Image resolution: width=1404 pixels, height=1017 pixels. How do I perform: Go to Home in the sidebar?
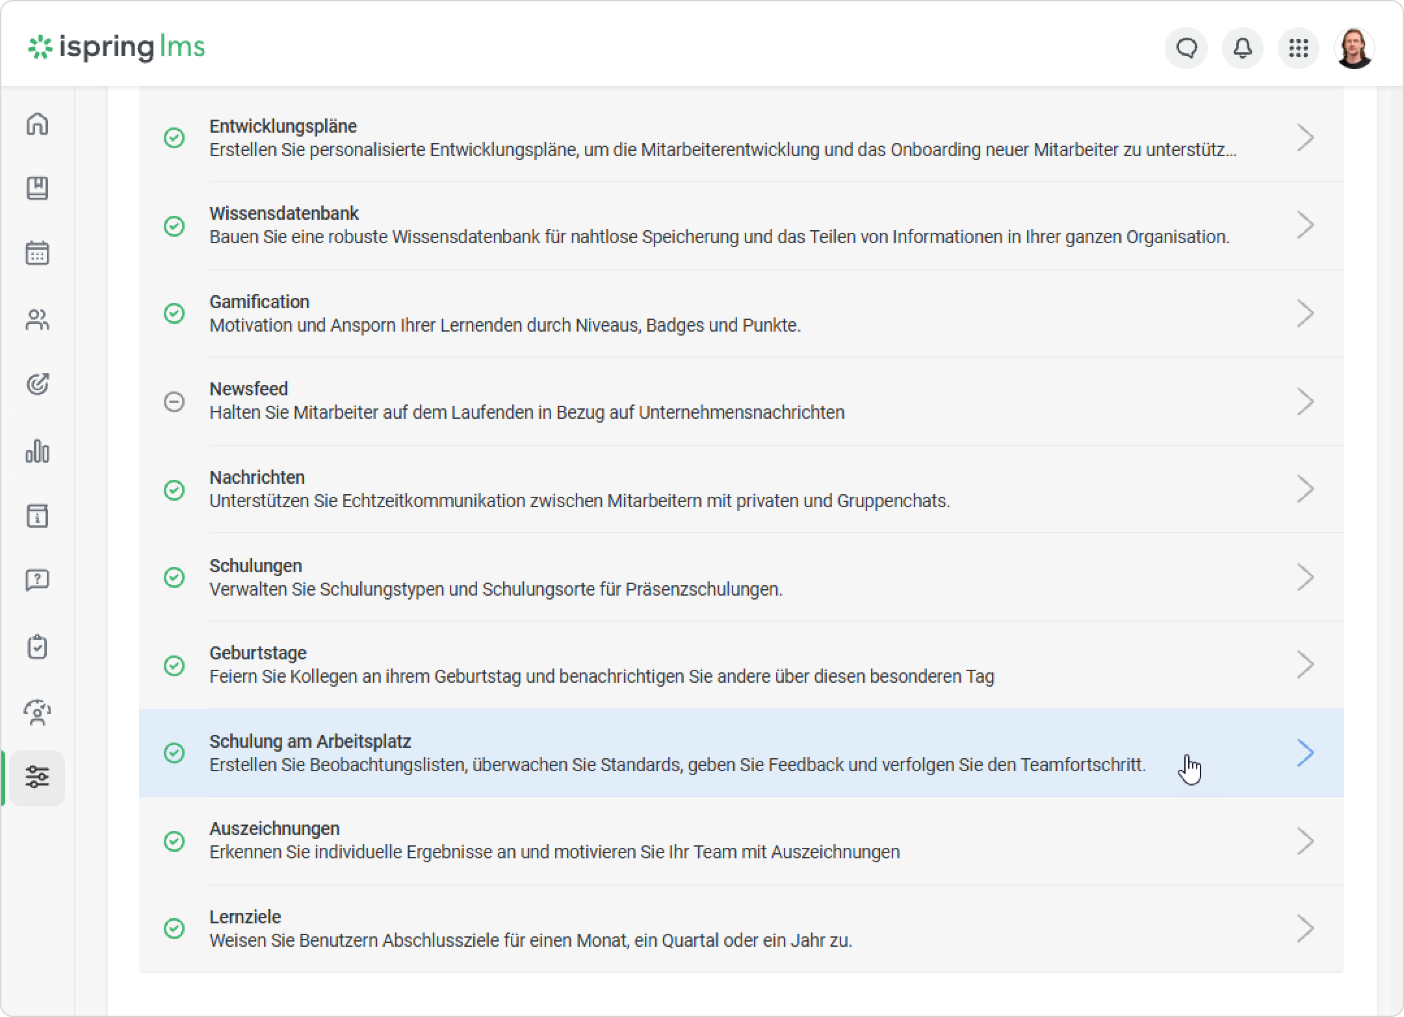(38, 124)
